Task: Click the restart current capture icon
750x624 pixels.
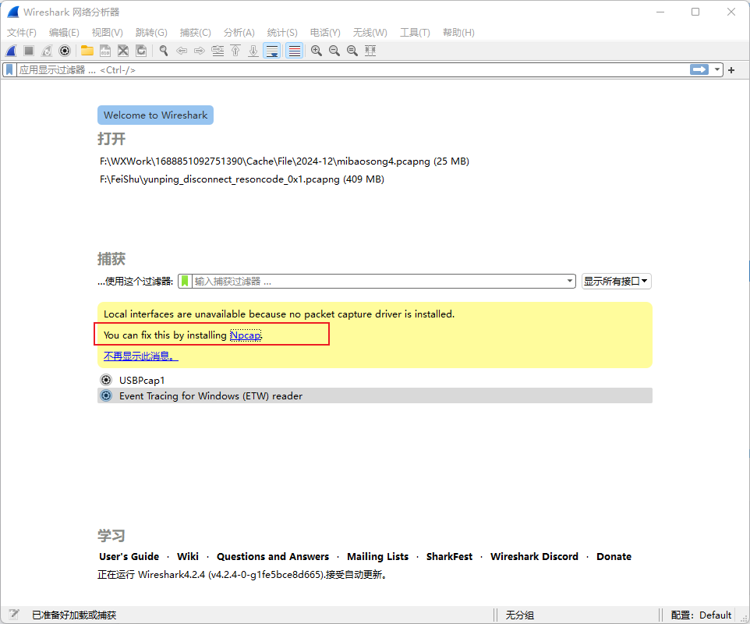Action: pos(47,51)
